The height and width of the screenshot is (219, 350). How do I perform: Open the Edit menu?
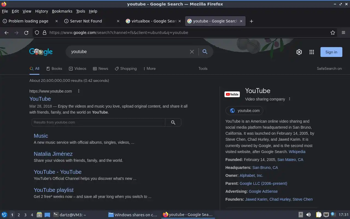point(15,11)
